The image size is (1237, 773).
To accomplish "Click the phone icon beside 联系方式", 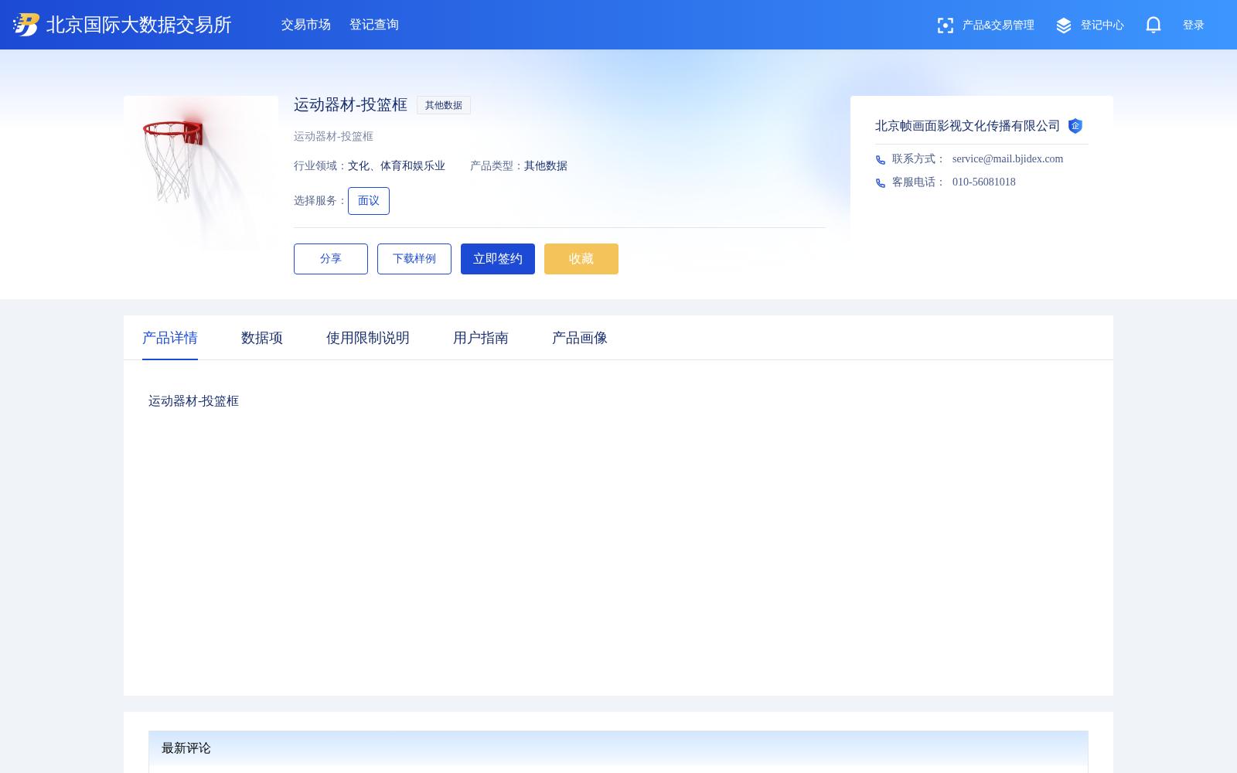I will click(x=881, y=160).
